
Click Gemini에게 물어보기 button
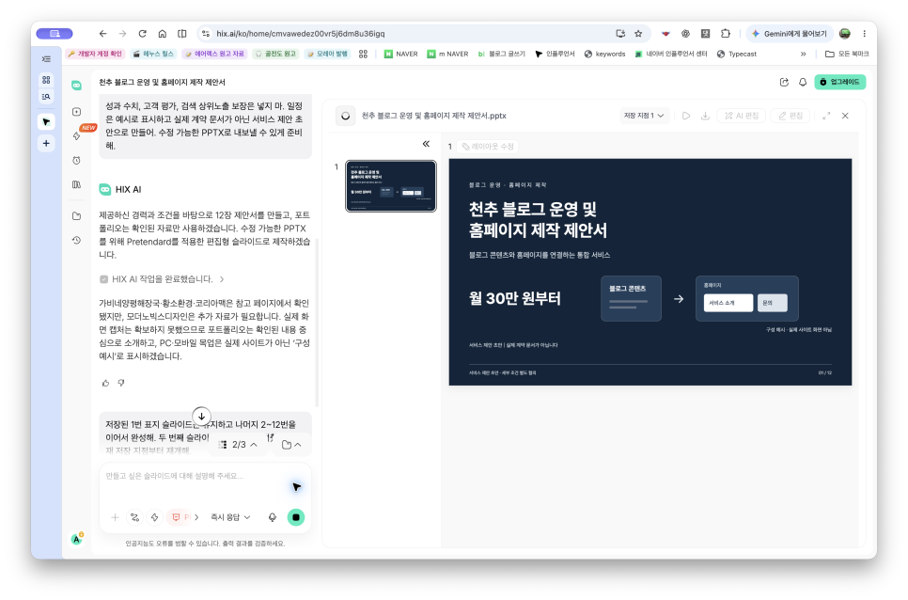click(x=790, y=34)
